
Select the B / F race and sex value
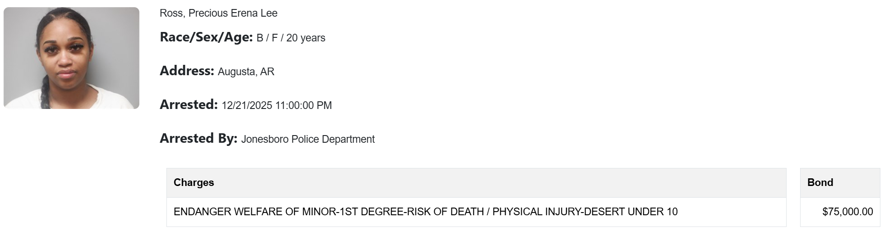click(x=267, y=38)
